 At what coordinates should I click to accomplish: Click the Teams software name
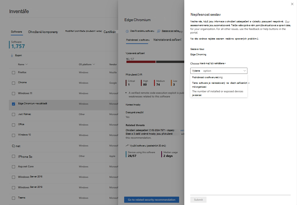22,198
